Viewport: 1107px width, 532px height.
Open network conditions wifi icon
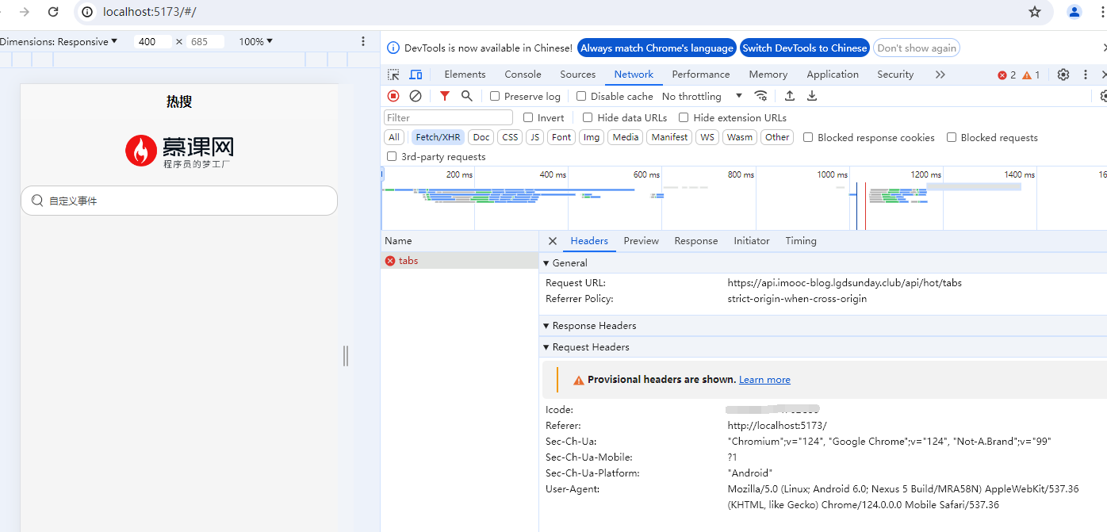click(760, 96)
